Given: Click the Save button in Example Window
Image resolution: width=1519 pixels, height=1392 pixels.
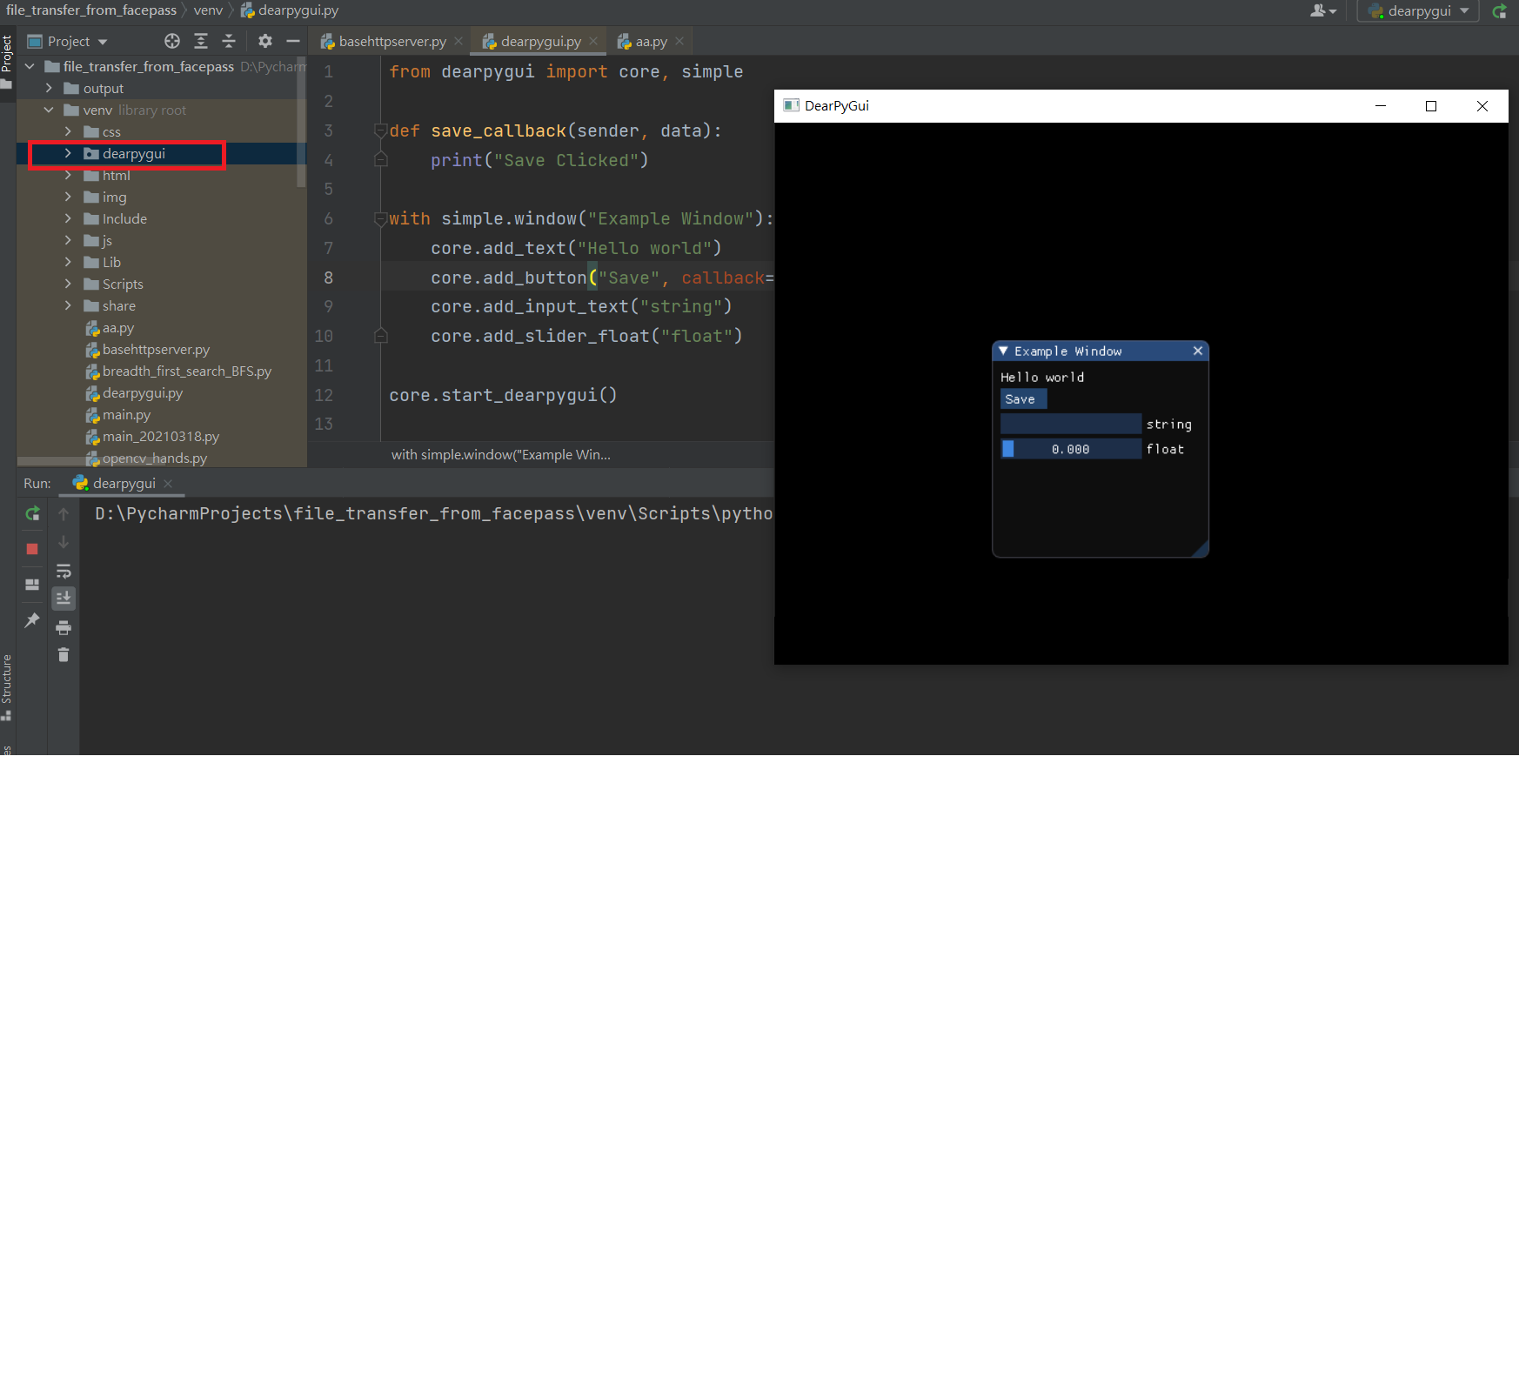Looking at the screenshot, I should point(1022,398).
